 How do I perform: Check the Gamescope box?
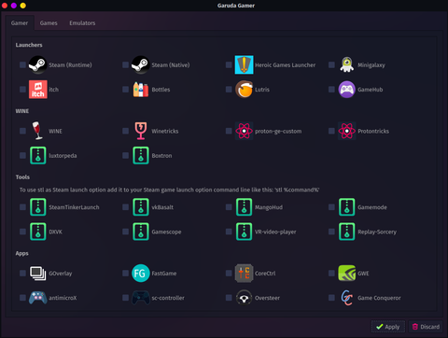click(126, 232)
